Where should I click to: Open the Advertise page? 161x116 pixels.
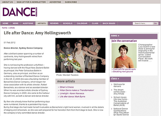tap(55, 2)
